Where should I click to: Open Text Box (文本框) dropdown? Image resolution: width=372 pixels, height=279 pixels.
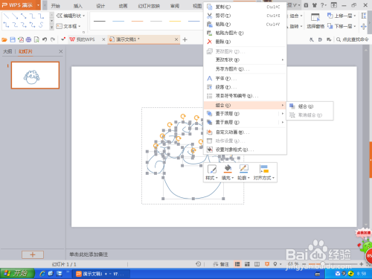[68, 26]
